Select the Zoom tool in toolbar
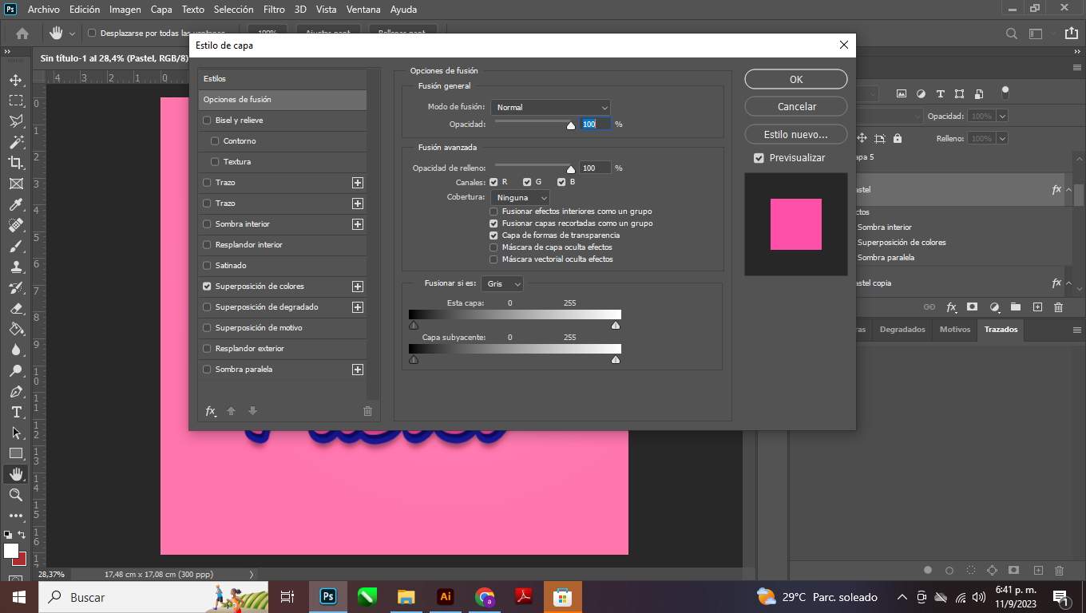1086x613 pixels. (x=16, y=495)
